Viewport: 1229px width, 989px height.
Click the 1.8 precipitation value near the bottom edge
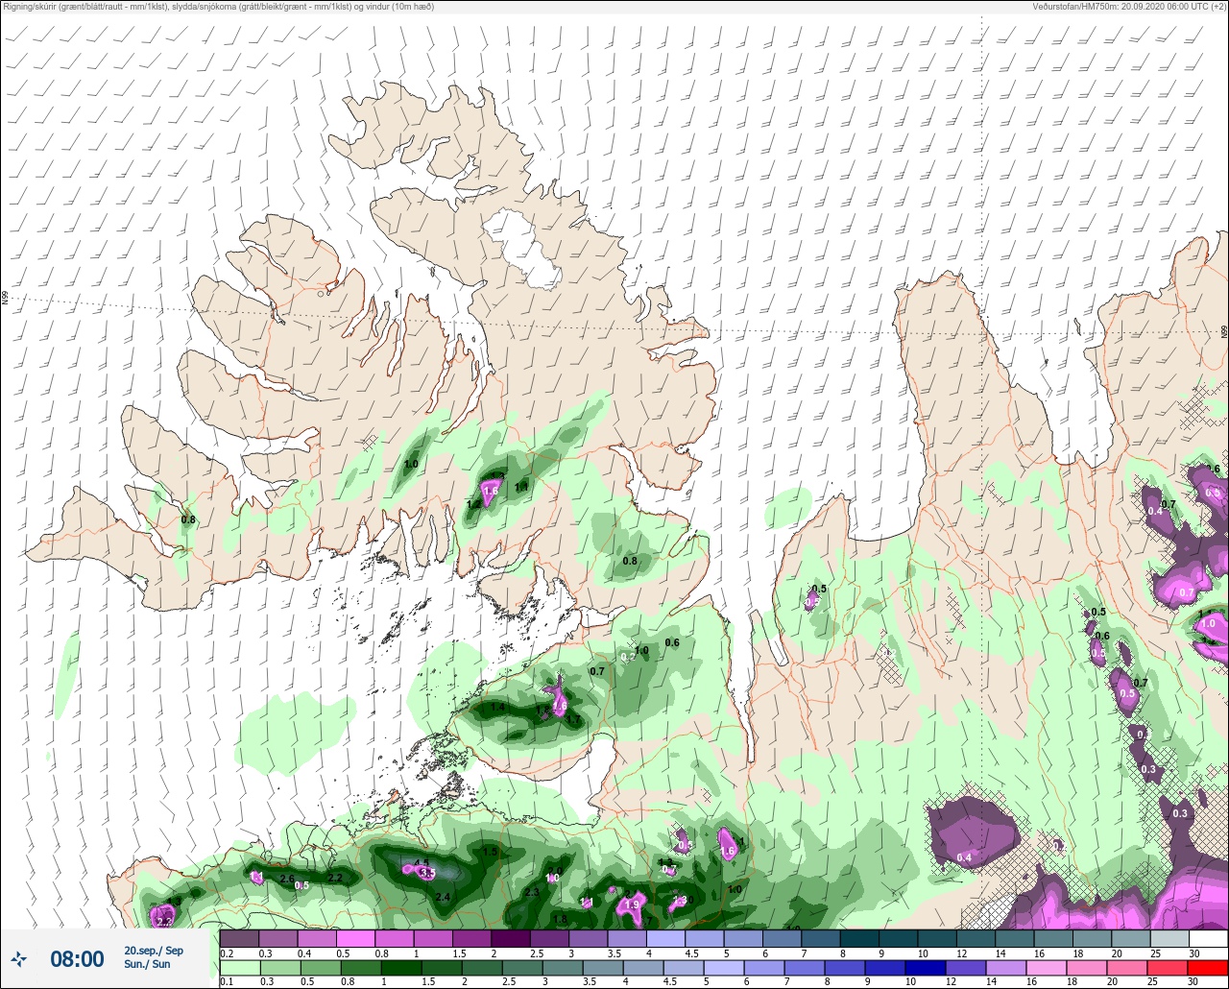click(560, 919)
